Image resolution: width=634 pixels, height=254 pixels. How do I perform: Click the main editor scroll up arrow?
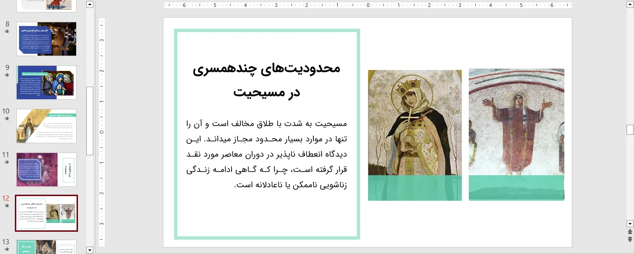click(630, 5)
